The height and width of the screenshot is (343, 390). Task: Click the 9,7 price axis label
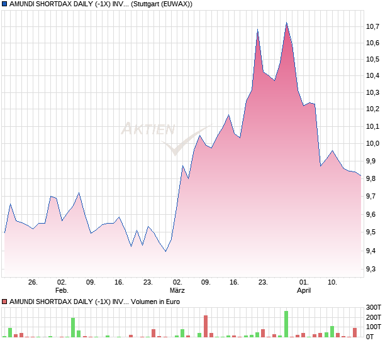tap(370, 196)
